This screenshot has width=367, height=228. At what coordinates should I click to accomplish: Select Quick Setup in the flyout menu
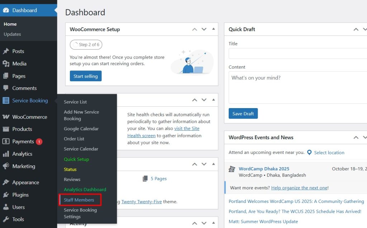(x=76, y=159)
